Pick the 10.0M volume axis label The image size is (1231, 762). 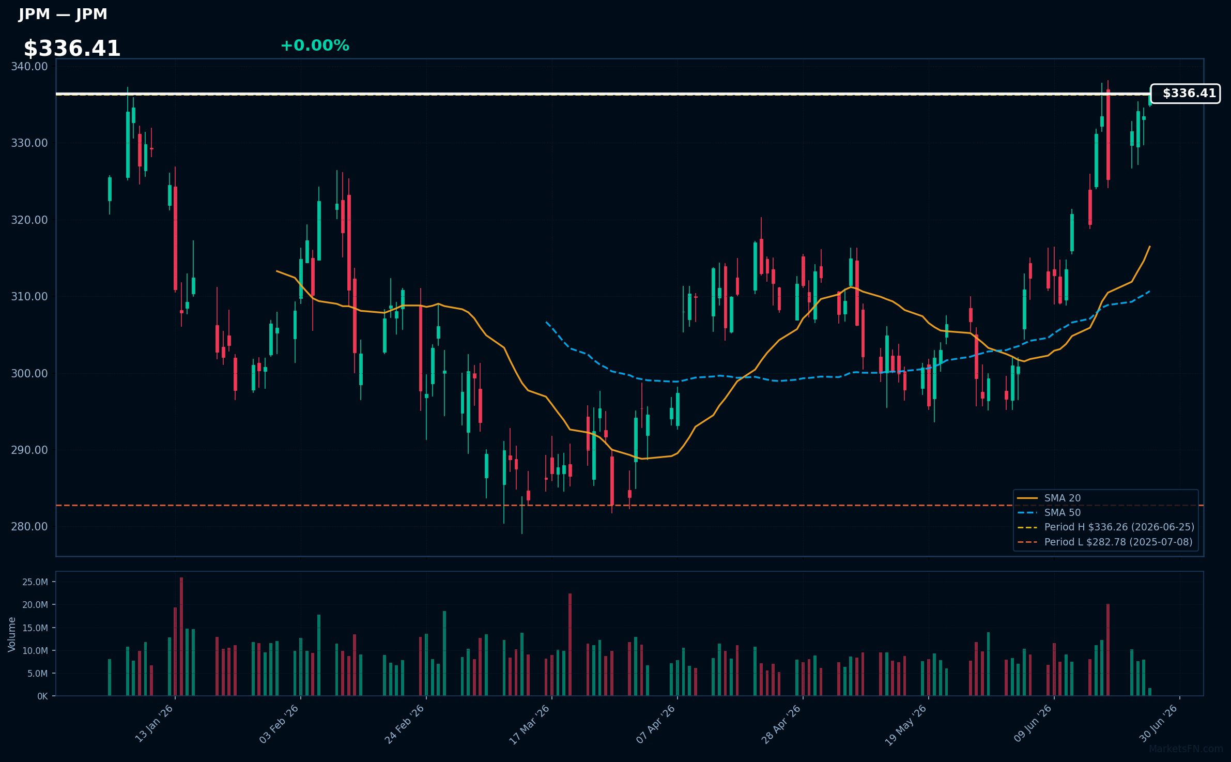(35, 651)
